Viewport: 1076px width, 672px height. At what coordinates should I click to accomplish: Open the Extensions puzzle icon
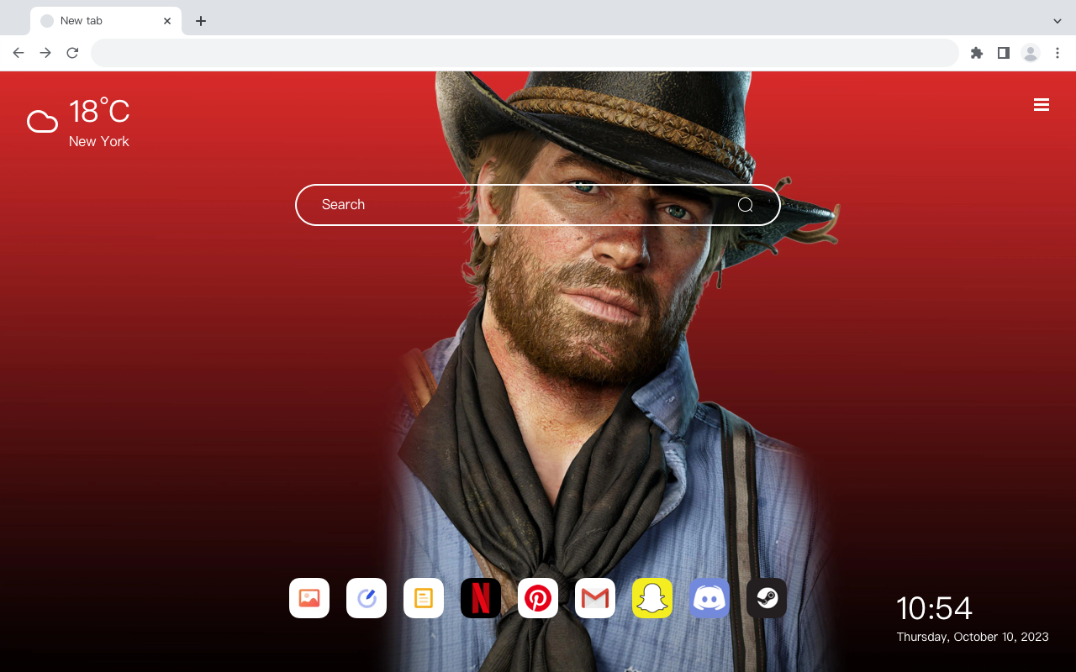[977, 53]
